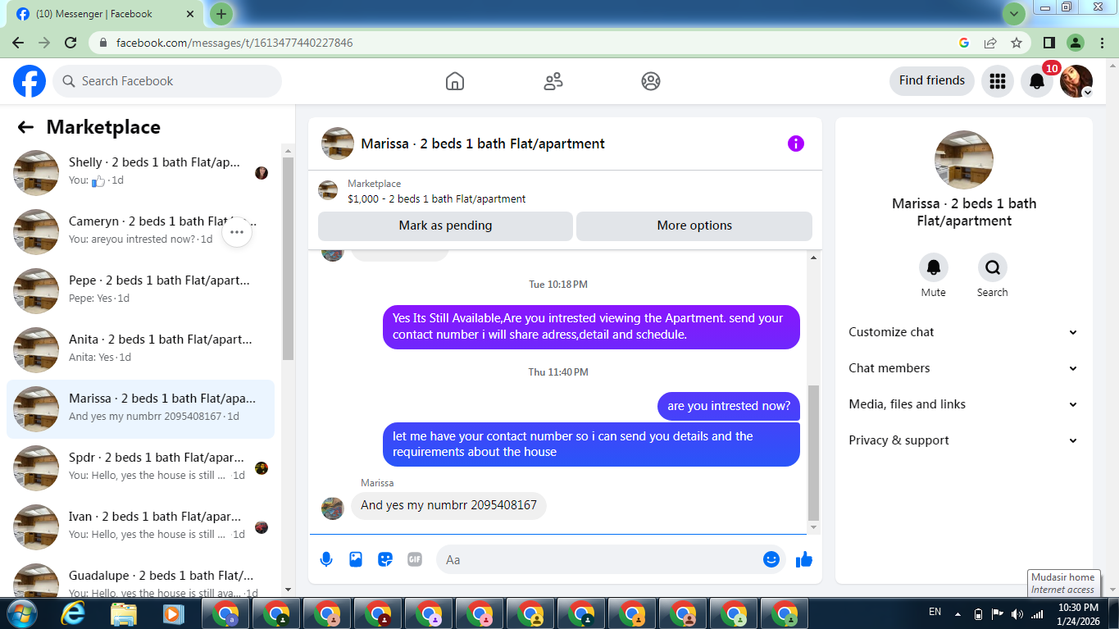Open the Chrome three-dot menu
Viewport: 1119px width, 629px height.
pos(1101,43)
